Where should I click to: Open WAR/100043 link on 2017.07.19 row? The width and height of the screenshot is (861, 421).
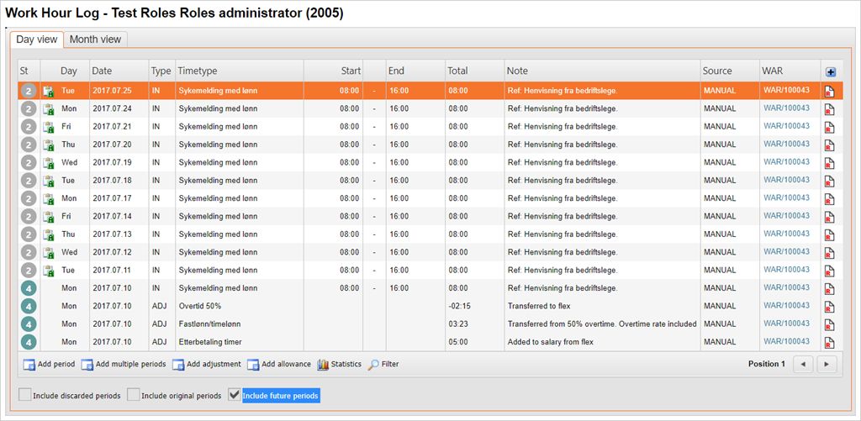pos(786,162)
